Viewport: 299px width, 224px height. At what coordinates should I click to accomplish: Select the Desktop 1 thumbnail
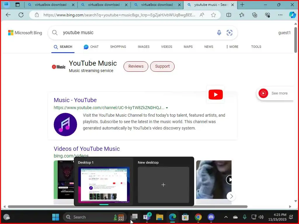coord(104,185)
